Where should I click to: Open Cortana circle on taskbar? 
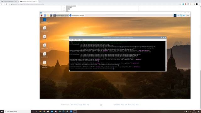pyautogui.click(x=33, y=111)
